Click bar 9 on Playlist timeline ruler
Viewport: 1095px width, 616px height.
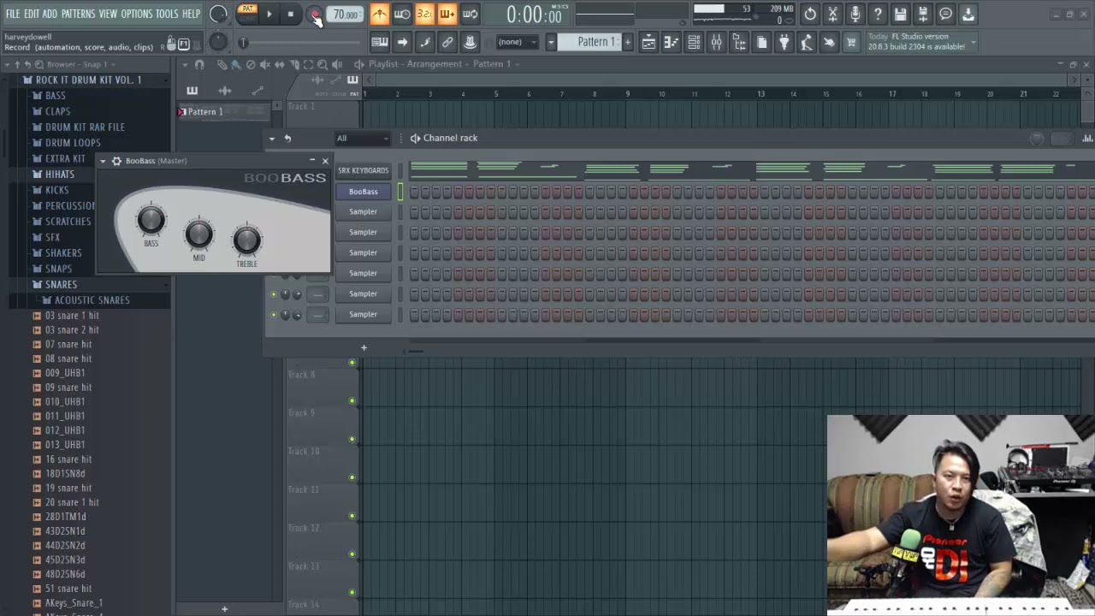[x=627, y=94]
